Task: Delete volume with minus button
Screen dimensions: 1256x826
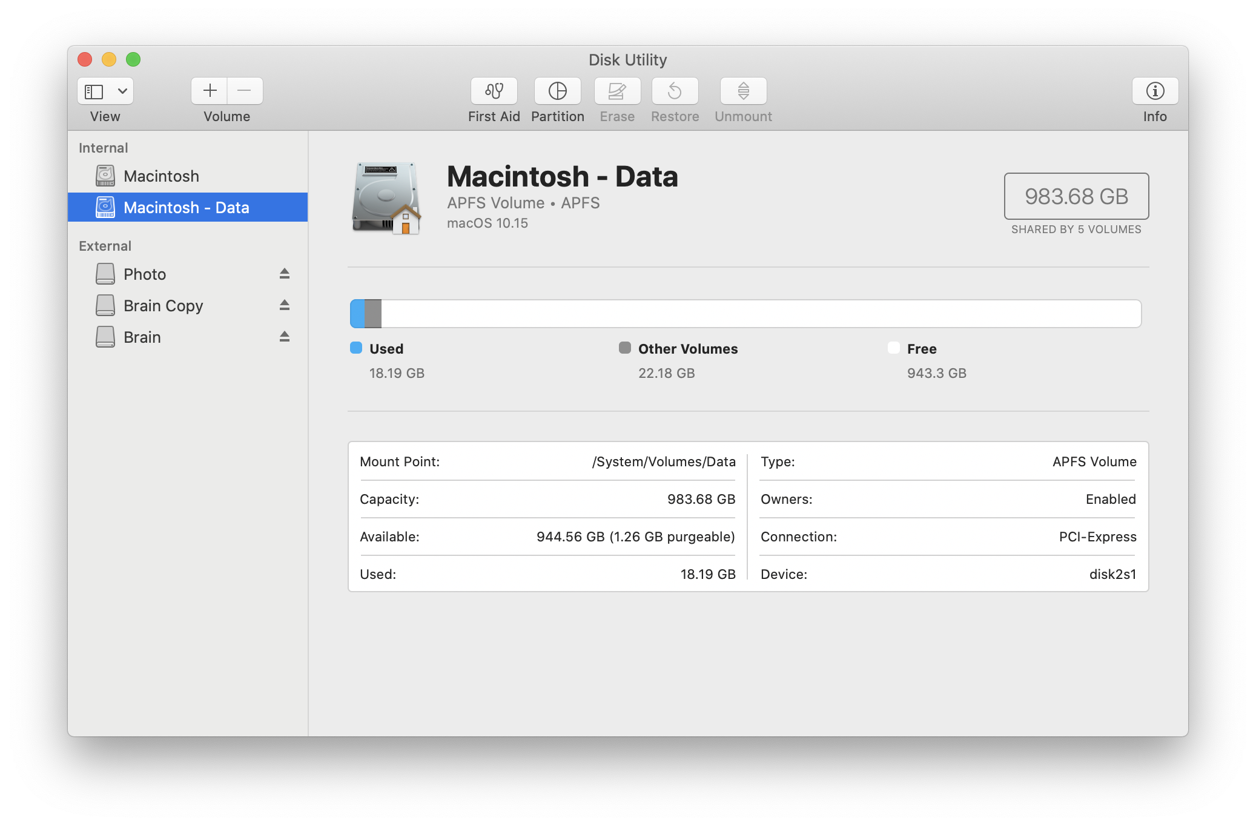Action: [245, 91]
